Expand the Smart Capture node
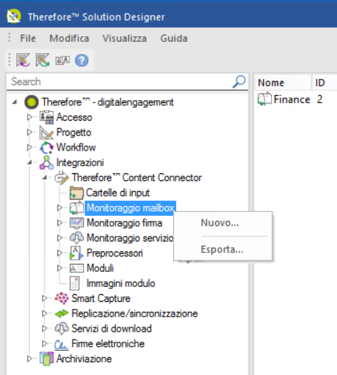Image resolution: width=337 pixels, height=375 pixels. 45,298
